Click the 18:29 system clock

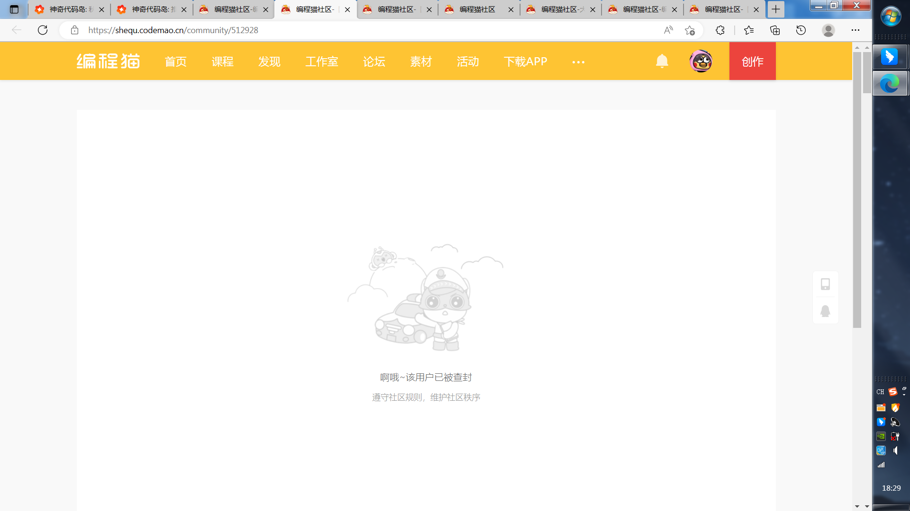[x=891, y=488]
